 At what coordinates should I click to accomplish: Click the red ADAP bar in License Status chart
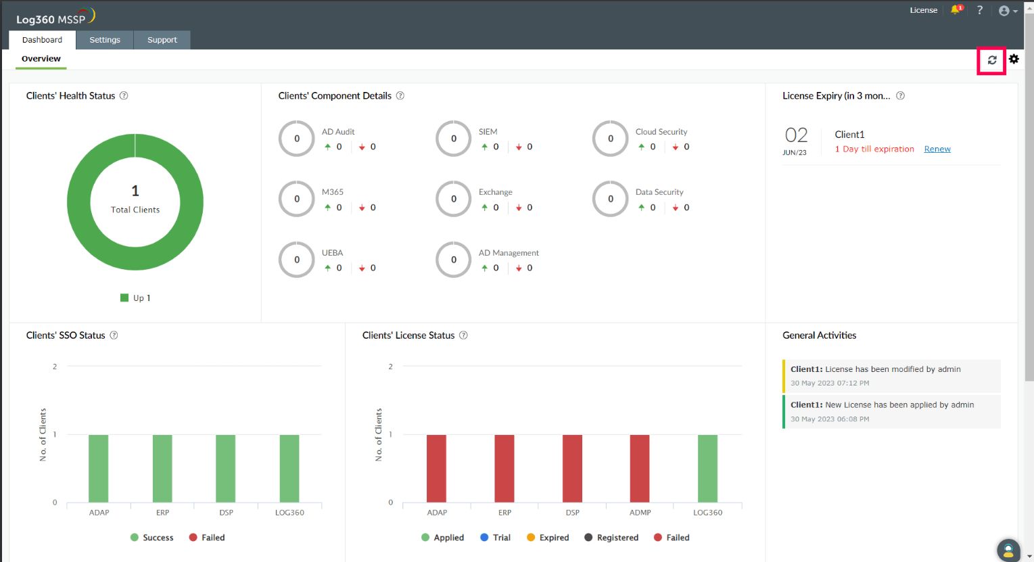point(437,469)
